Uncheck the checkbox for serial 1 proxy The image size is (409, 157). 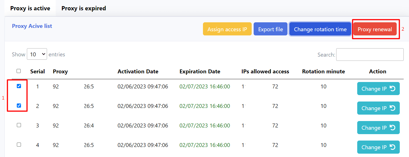pyautogui.click(x=19, y=86)
